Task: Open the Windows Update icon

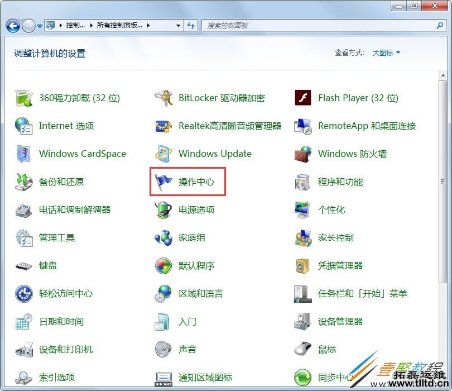Action: (x=215, y=154)
